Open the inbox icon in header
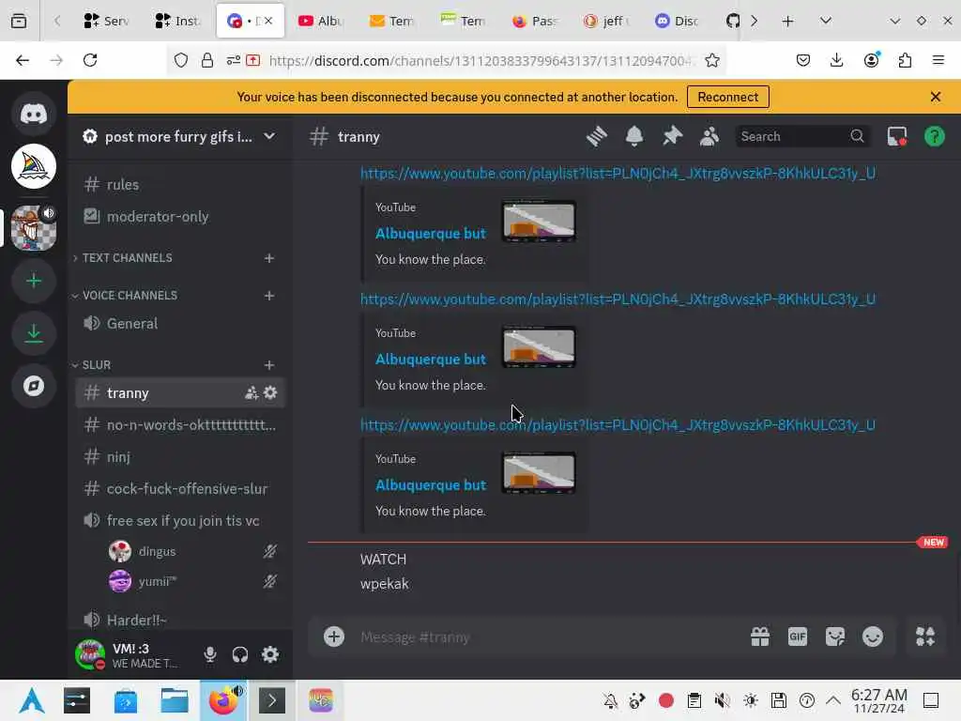This screenshot has height=721, width=961. point(896,136)
